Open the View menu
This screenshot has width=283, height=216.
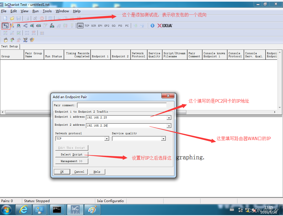[24, 11]
